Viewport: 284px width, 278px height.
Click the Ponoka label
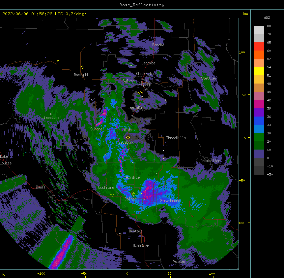click(x=158, y=45)
